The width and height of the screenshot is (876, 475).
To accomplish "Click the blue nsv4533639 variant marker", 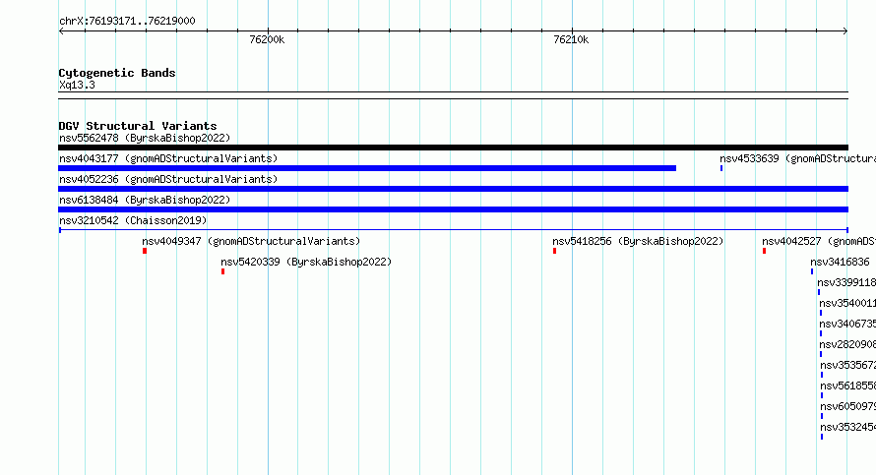I will (x=721, y=168).
